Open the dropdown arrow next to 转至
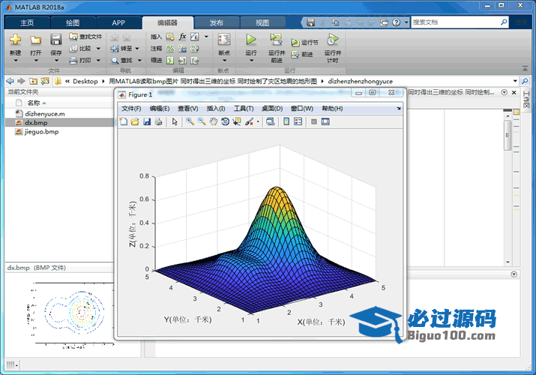 (x=137, y=49)
